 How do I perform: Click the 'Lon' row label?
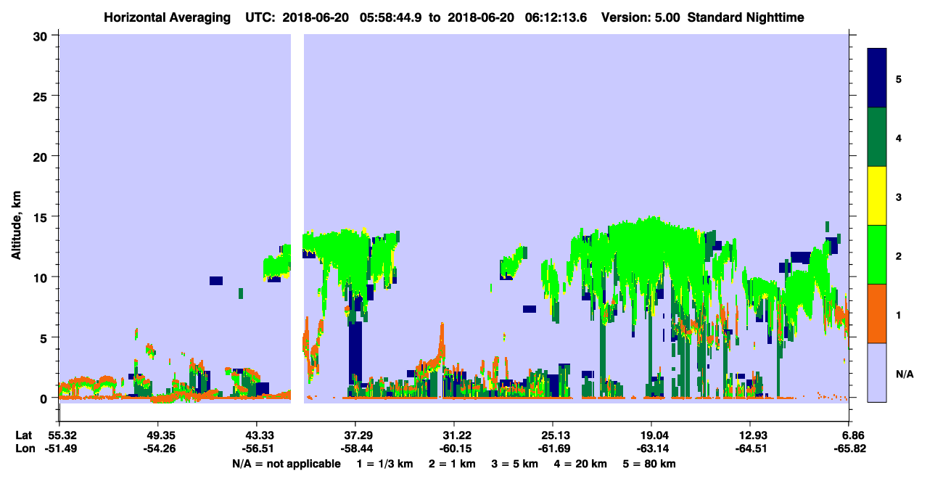[24, 448]
